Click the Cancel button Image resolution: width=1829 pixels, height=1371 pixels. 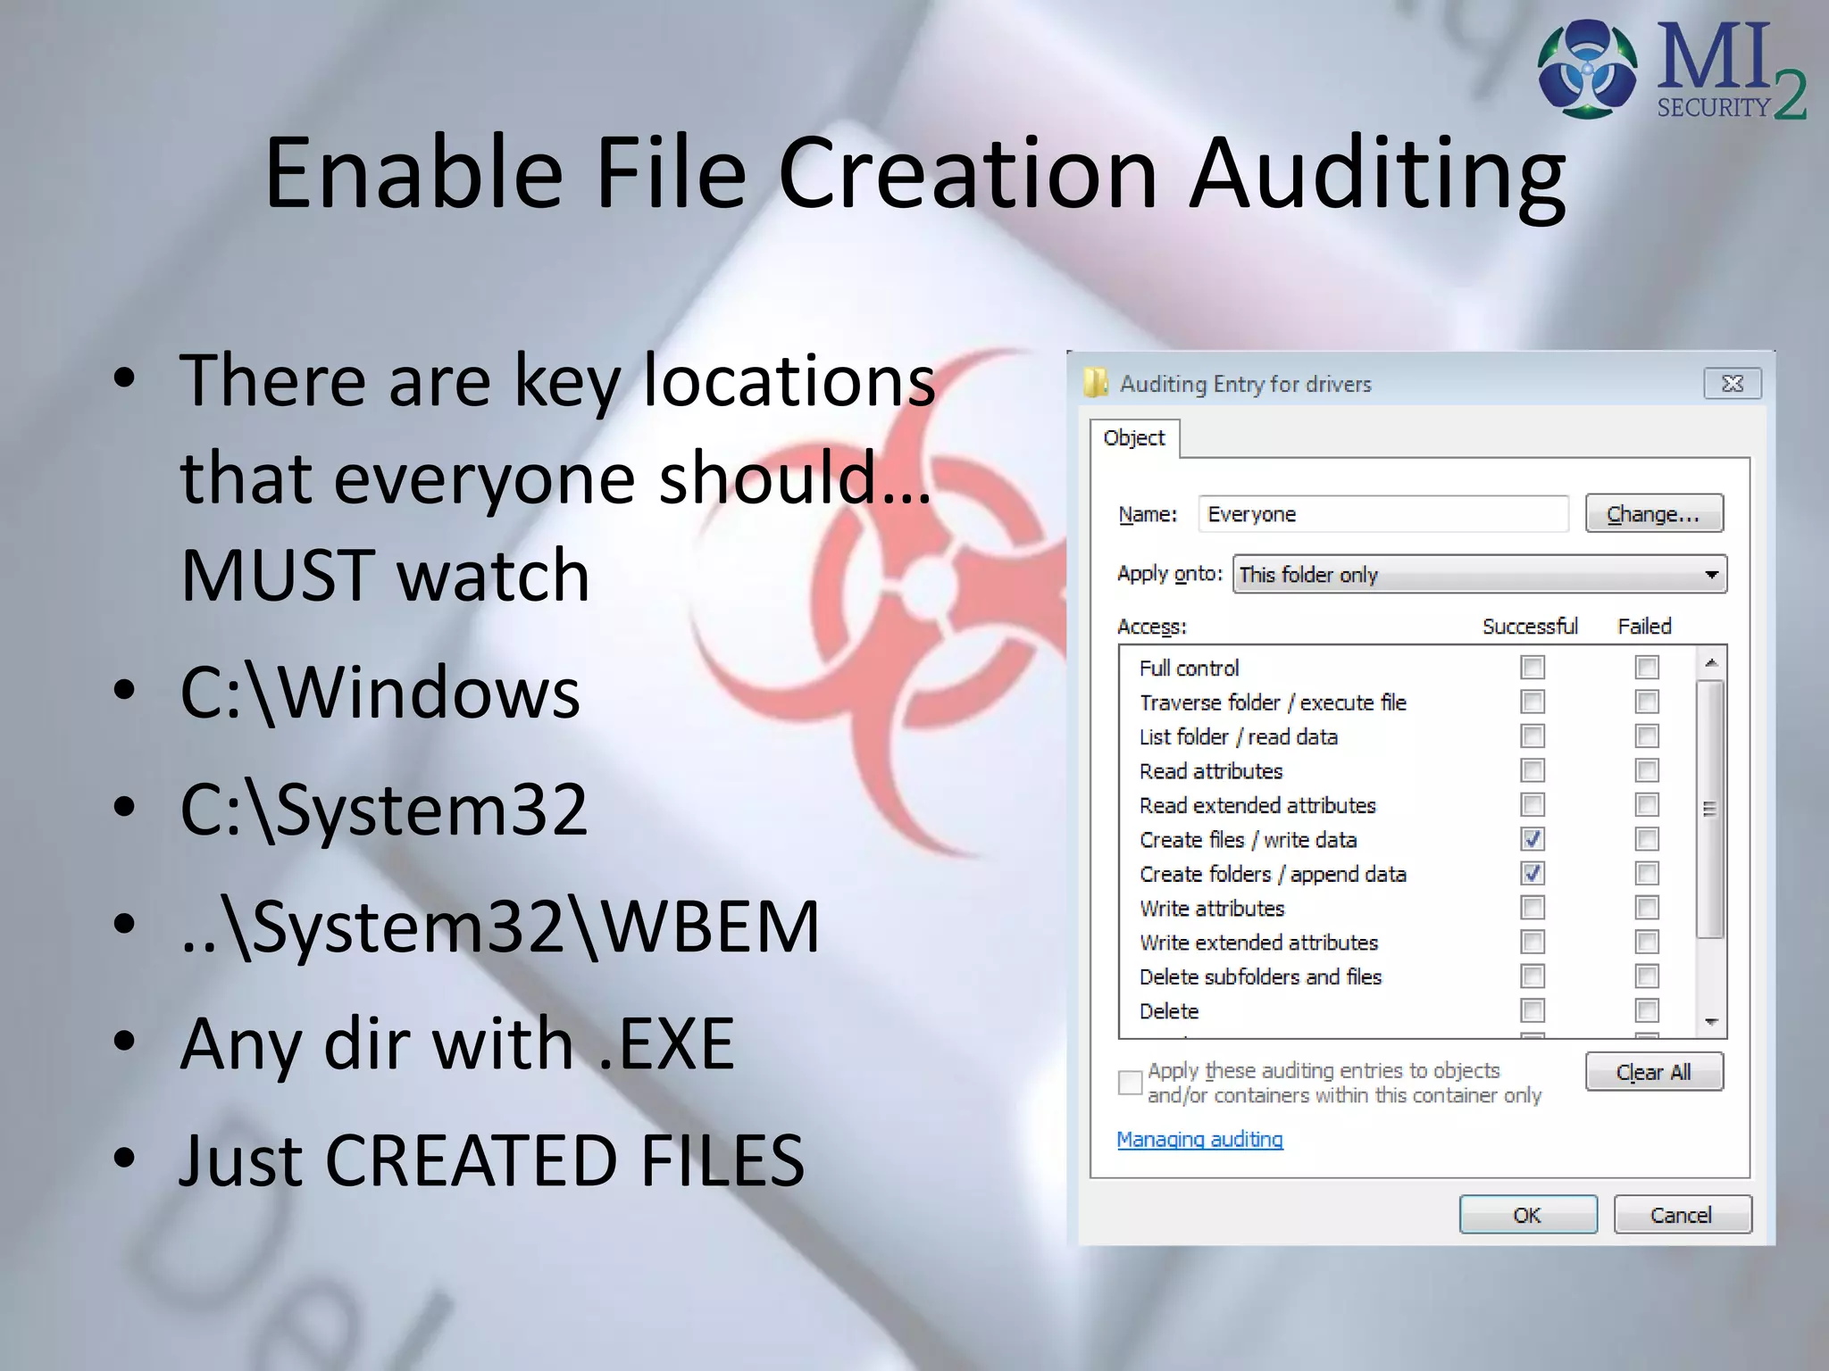[x=1683, y=1215]
